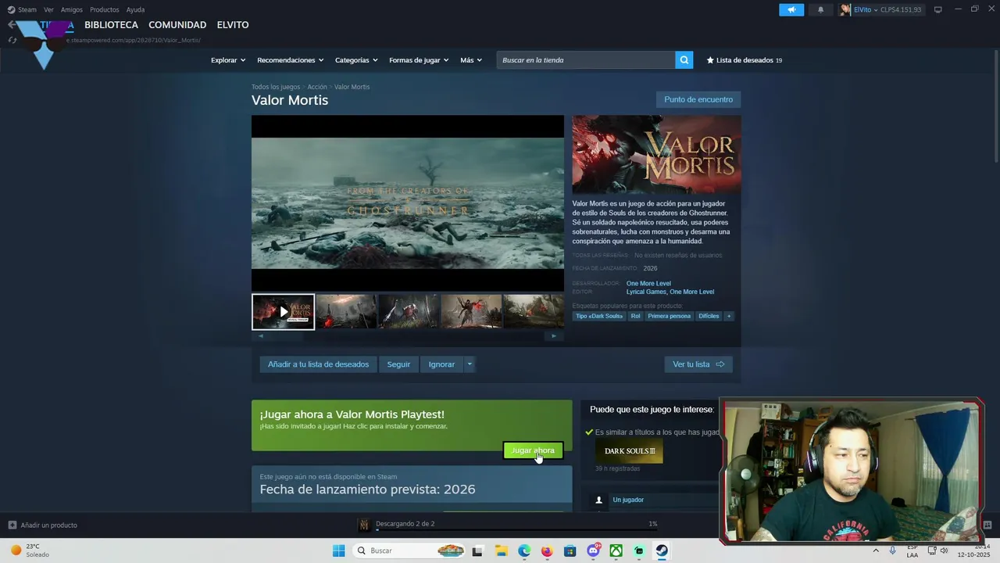Screen dimensions: 1000x563
Task: Open Big Picture mode monitor icon
Action: 938,9
